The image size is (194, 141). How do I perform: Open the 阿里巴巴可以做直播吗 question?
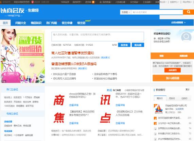coord(105,78)
